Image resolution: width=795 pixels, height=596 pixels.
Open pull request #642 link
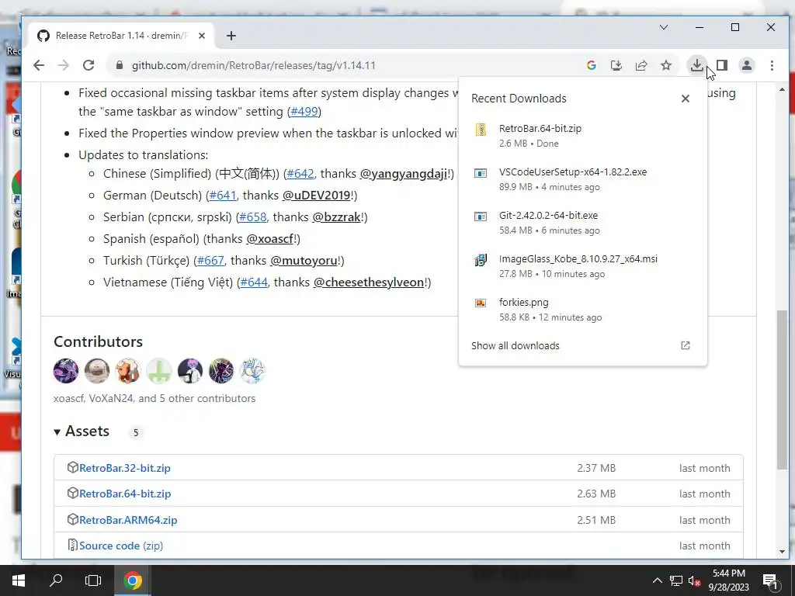(300, 174)
